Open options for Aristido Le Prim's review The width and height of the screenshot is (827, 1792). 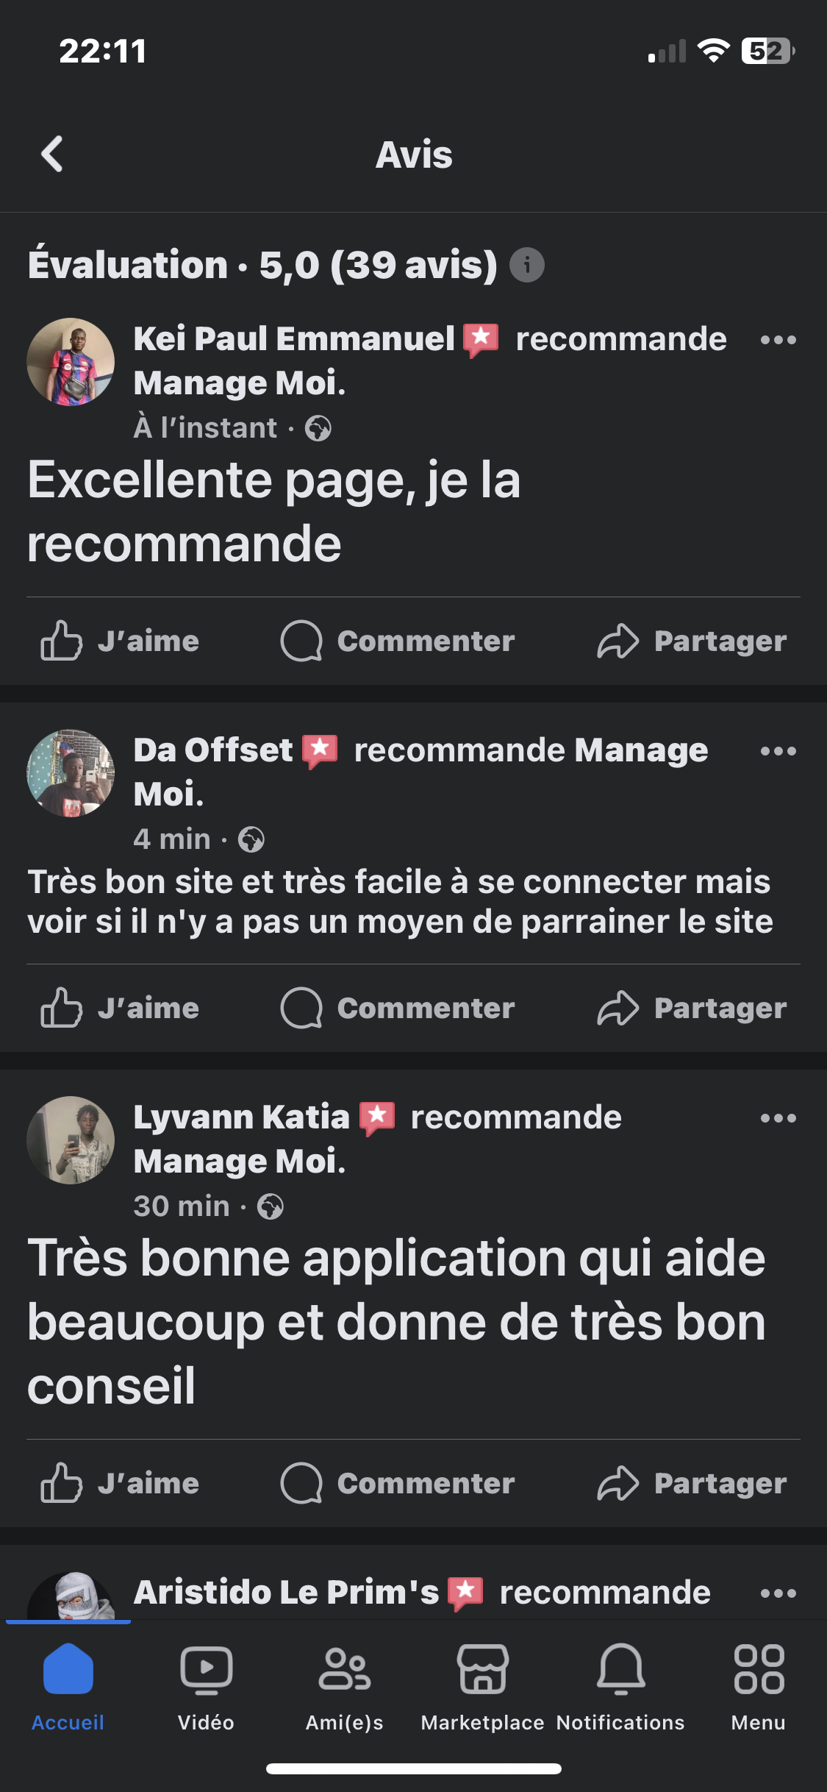tap(778, 1593)
